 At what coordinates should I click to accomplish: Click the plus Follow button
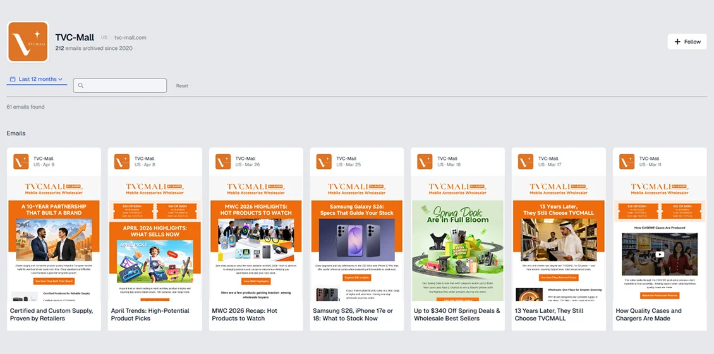pyautogui.click(x=687, y=42)
